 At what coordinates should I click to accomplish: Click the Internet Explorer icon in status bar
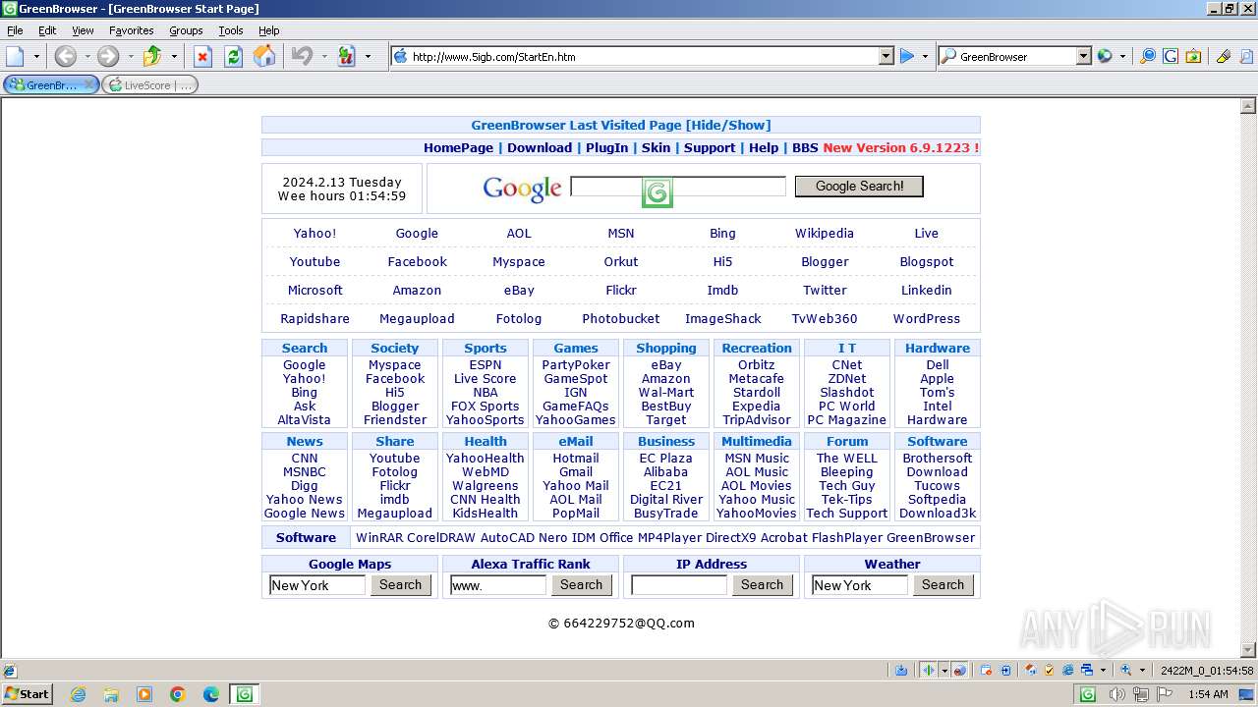pyautogui.click(x=1068, y=670)
